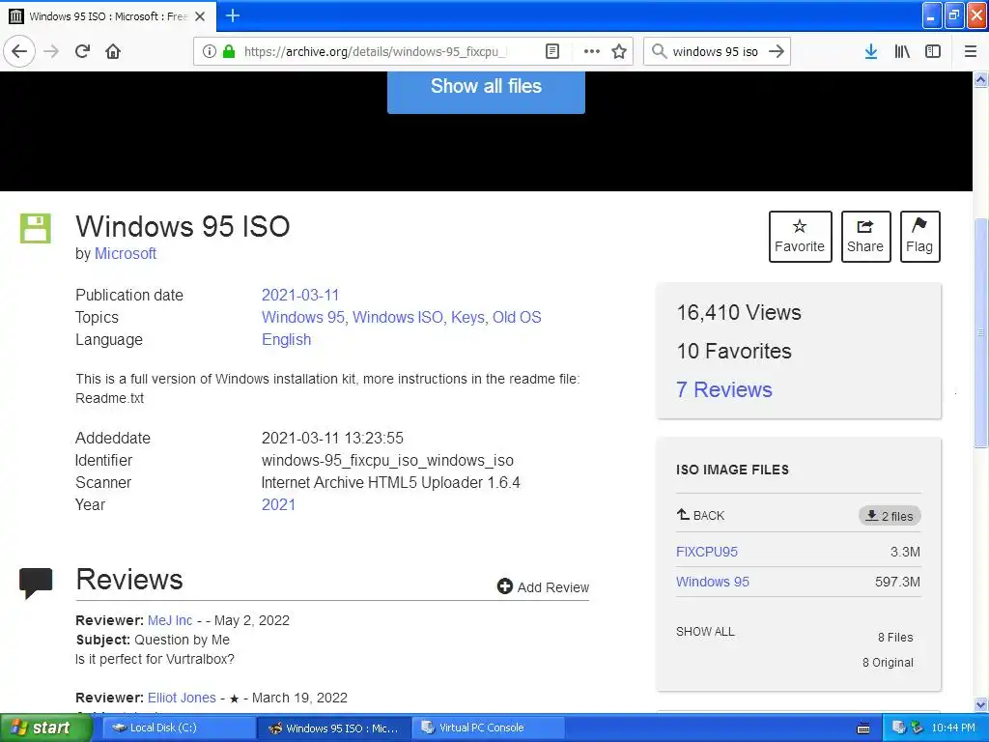Click the Favorite star button
This screenshot has height=742, width=989.
pos(800,236)
